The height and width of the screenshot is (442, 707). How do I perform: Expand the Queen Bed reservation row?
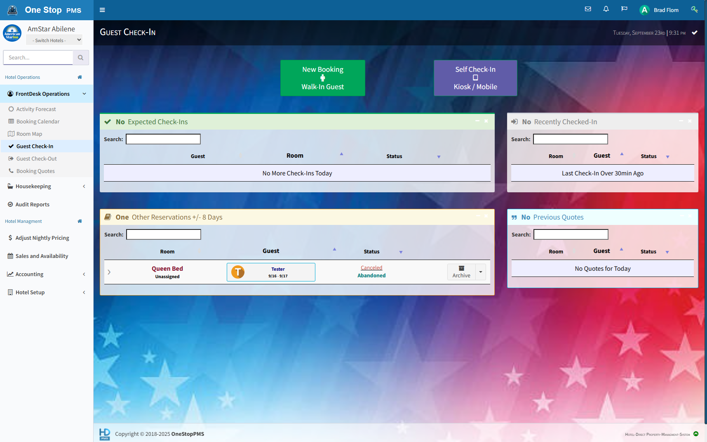(109, 272)
